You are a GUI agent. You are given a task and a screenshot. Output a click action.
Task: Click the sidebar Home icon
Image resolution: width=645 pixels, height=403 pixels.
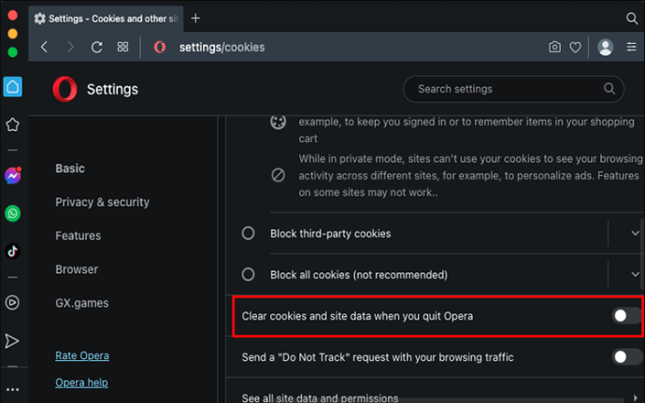13,87
